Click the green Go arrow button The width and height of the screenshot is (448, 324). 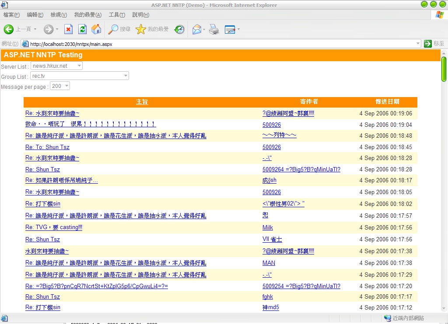coord(428,44)
